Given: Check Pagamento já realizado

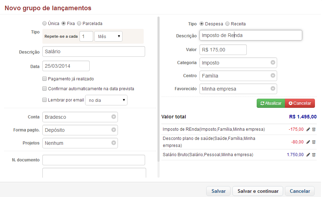Looking at the screenshot, I should click(44, 79).
